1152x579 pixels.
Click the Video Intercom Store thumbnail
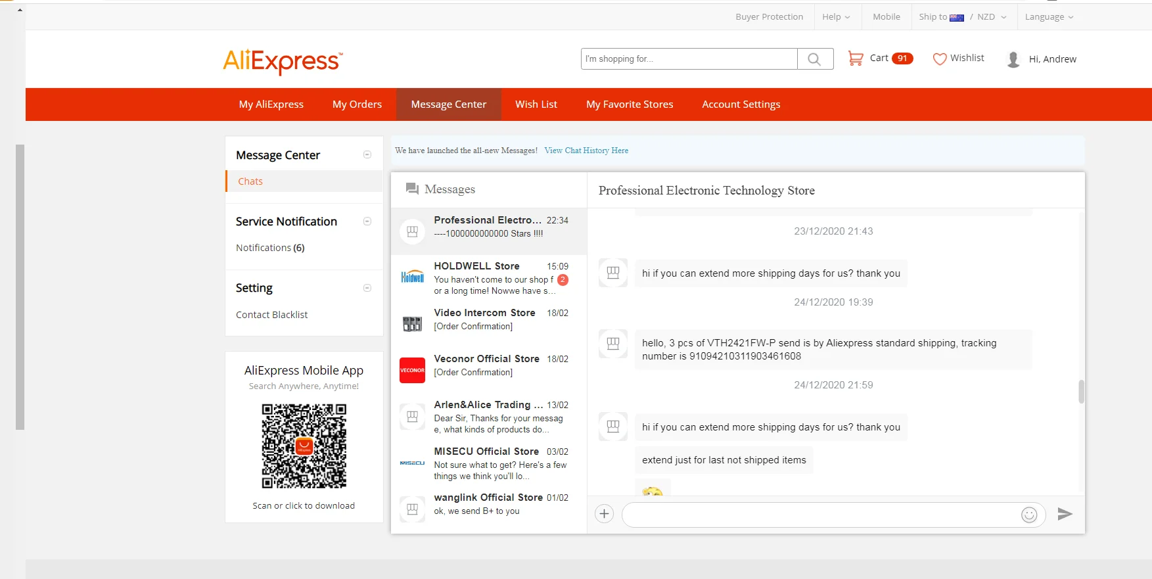pyautogui.click(x=413, y=324)
